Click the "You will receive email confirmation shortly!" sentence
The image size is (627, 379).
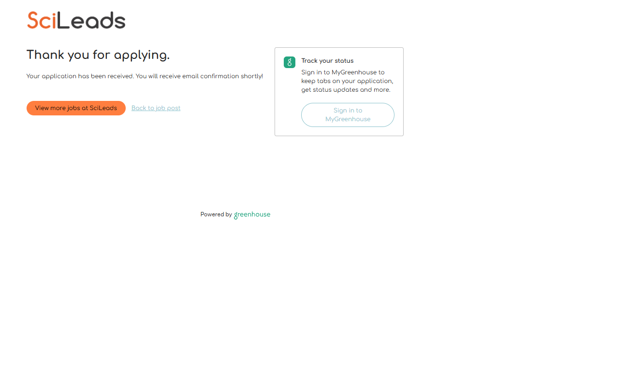tap(199, 76)
